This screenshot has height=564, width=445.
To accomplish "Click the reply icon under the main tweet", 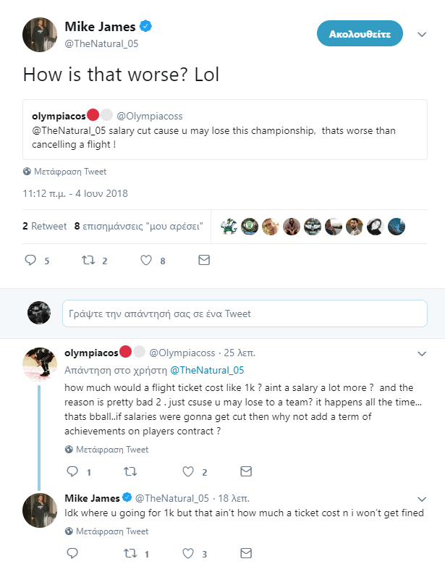I will point(30,260).
